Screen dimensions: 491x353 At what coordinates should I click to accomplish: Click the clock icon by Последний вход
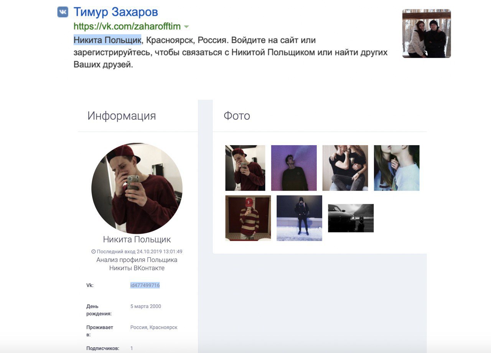coord(93,252)
